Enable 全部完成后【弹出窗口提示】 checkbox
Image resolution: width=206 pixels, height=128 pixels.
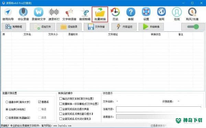(x=76, y=114)
